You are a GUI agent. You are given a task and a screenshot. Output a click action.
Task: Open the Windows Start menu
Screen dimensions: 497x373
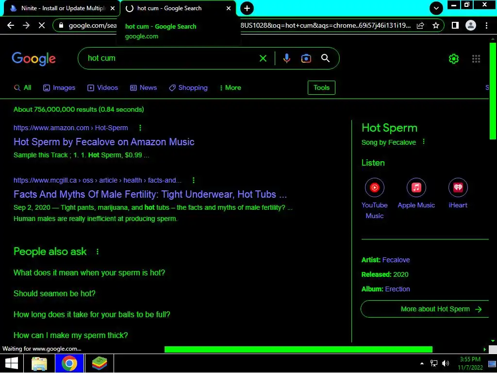click(x=12, y=363)
